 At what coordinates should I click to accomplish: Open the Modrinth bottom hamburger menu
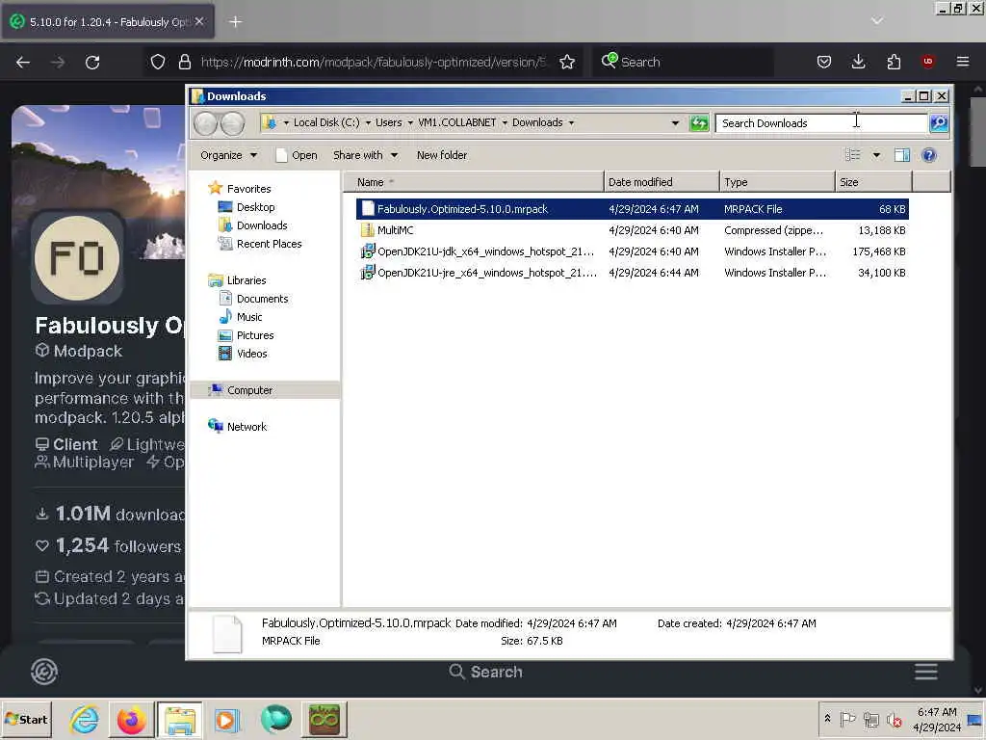[925, 672]
